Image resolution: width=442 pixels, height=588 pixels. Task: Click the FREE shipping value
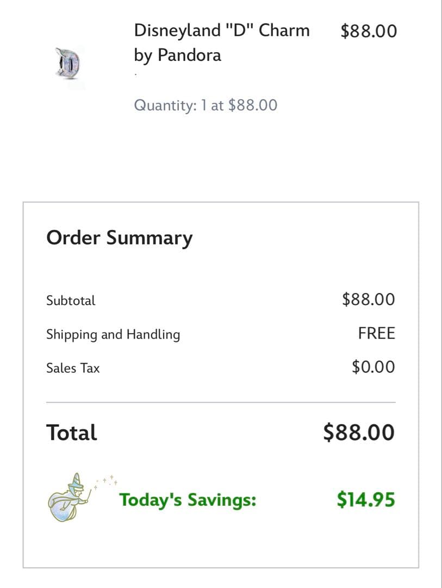pos(376,333)
